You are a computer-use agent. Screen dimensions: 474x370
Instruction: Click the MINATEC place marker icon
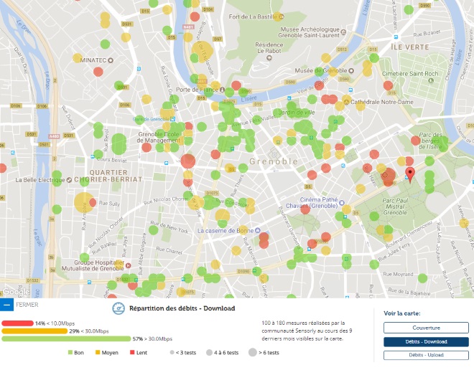tap(111, 60)
